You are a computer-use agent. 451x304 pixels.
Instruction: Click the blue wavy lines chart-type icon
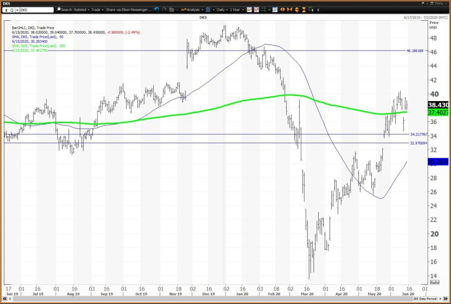tap(208, 10)
